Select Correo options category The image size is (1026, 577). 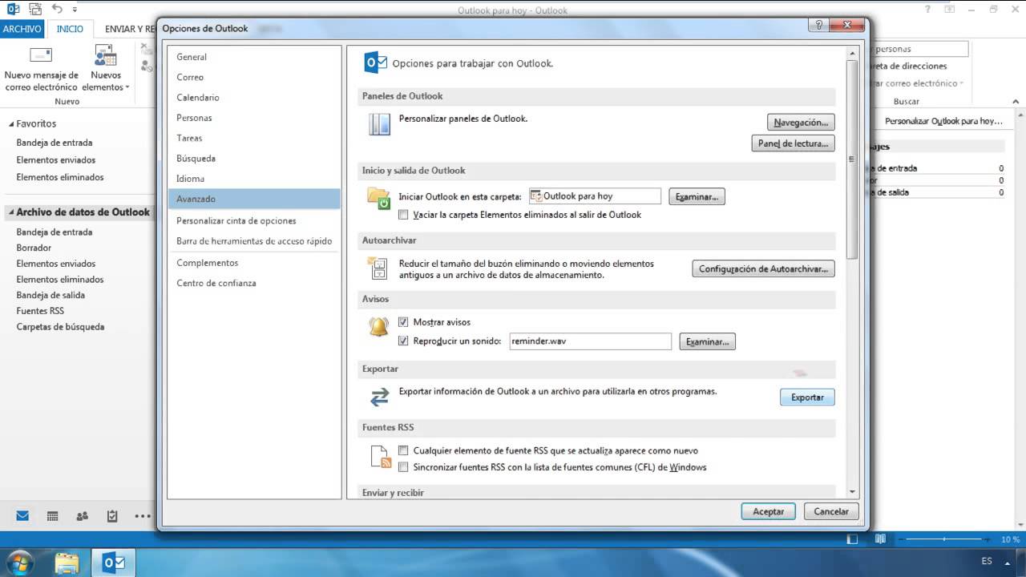click(x=254, y=78)
